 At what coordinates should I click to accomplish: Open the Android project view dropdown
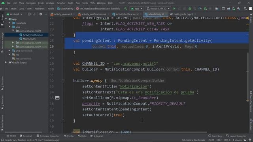click(x=14, y=14)
